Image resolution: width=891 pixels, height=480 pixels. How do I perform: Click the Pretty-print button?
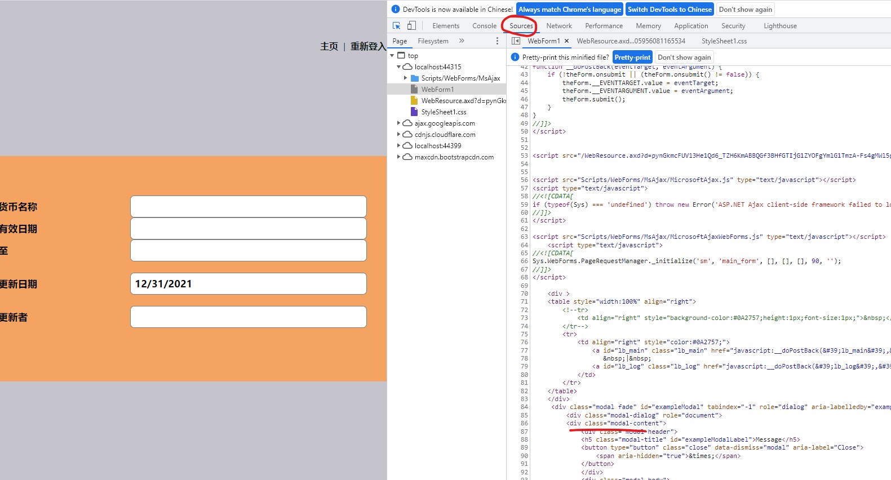tap(632, 57)
